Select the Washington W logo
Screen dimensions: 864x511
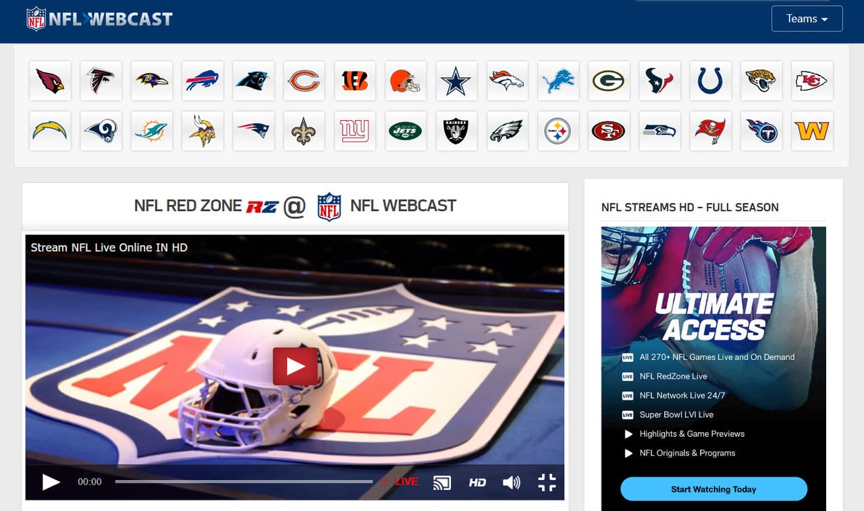point(812,131)
